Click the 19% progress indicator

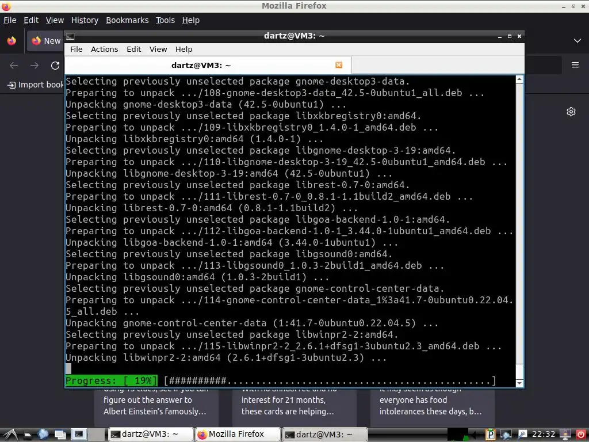pyautogui.click(x=111, y=381)
